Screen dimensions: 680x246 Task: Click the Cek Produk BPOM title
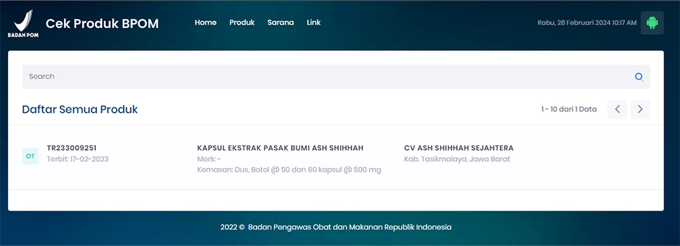(103, 24)
